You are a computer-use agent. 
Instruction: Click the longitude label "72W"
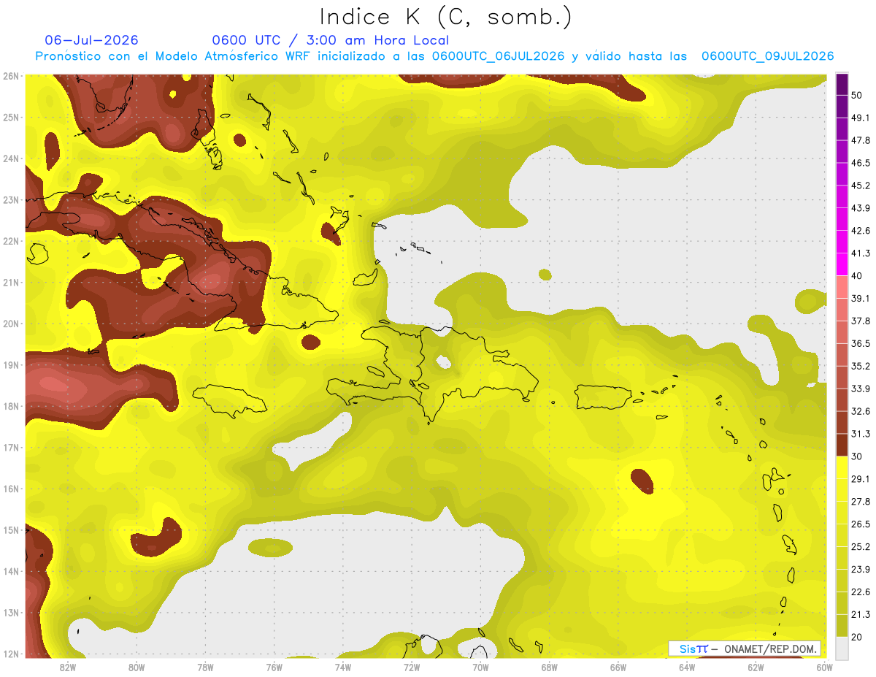pyautogui.click(x=412, y=668)
